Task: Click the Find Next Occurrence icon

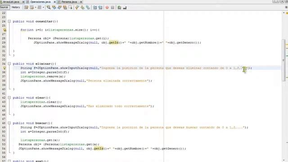Action: [x=59, y=8]
